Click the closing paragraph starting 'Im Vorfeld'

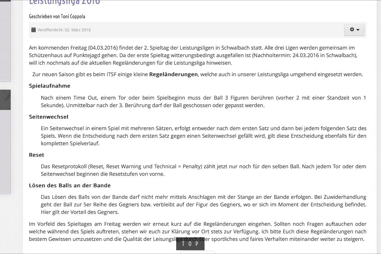(197, 232)
